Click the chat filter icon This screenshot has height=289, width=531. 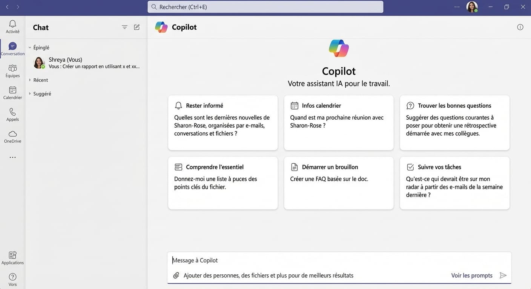pyautogui.click(x=124, y=27)
